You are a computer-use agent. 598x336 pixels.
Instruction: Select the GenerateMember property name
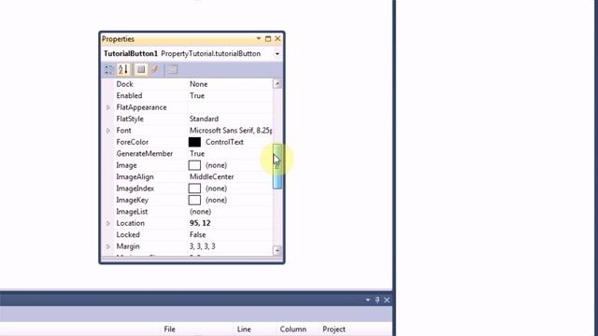(x=145, y=153)
